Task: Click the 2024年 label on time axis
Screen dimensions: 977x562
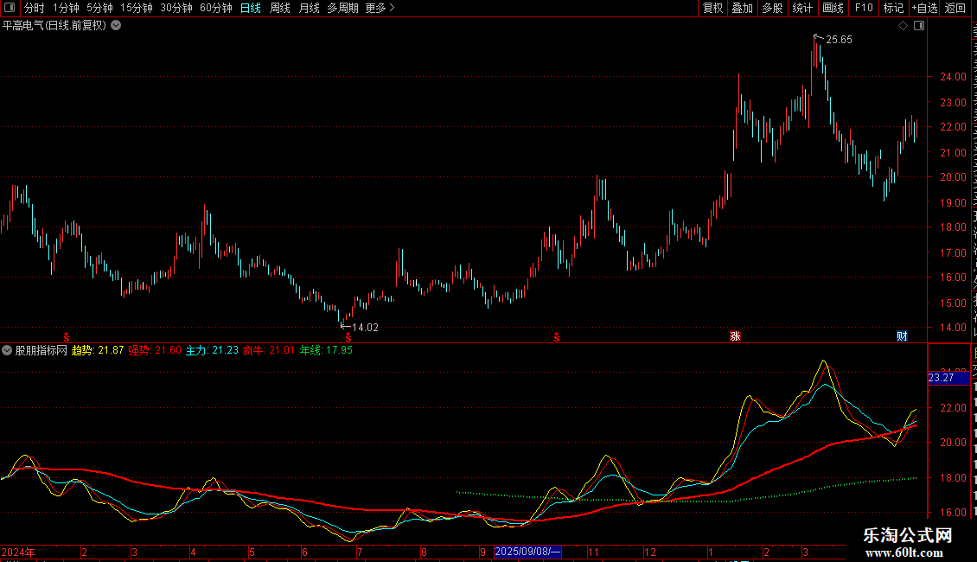Action: pyautogui.click(x=18, y=552)
